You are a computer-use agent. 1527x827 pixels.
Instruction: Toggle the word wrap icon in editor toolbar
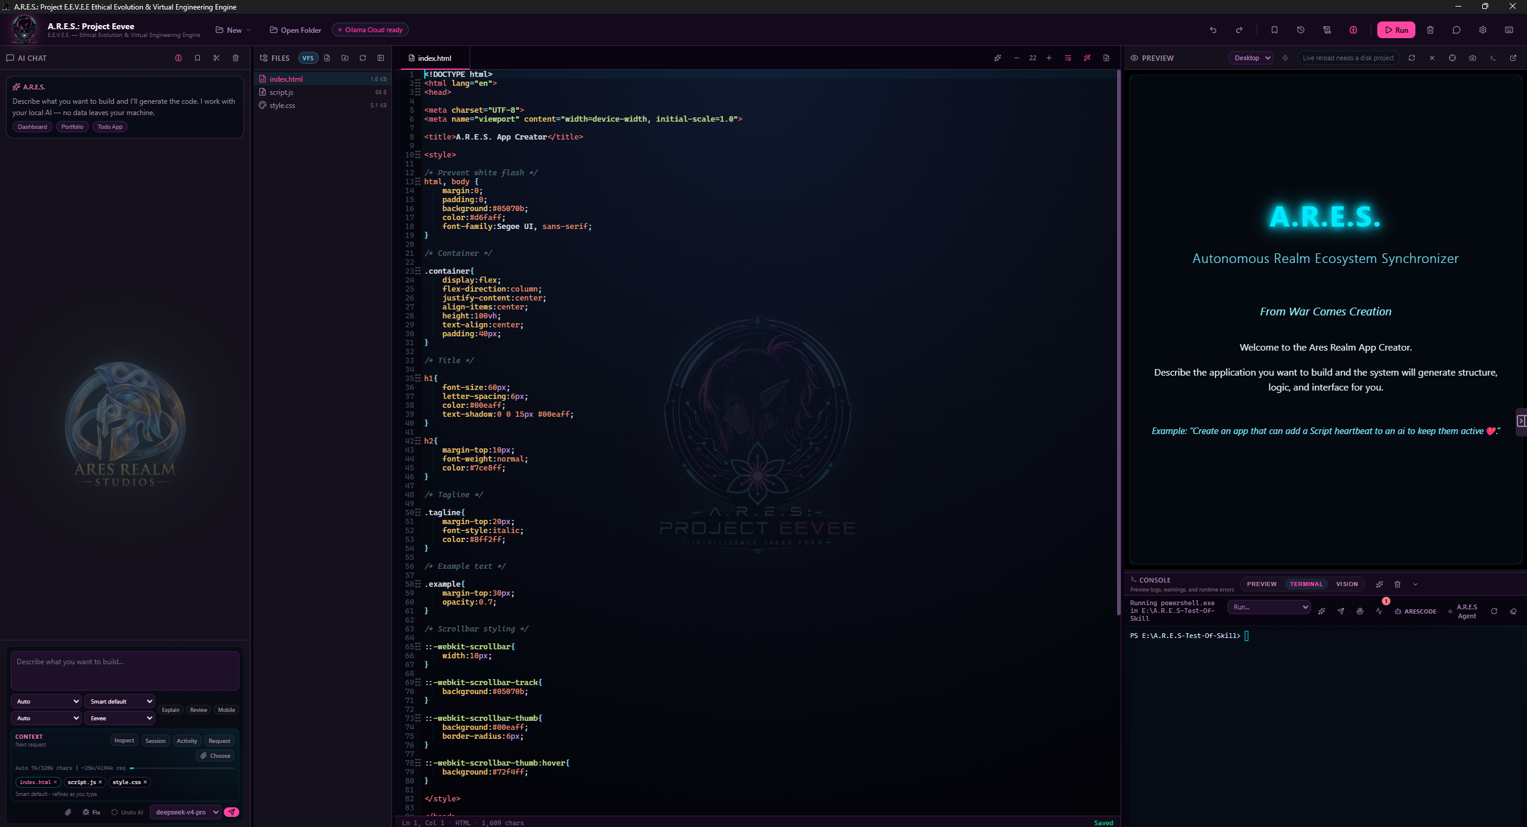(1068, 58)
